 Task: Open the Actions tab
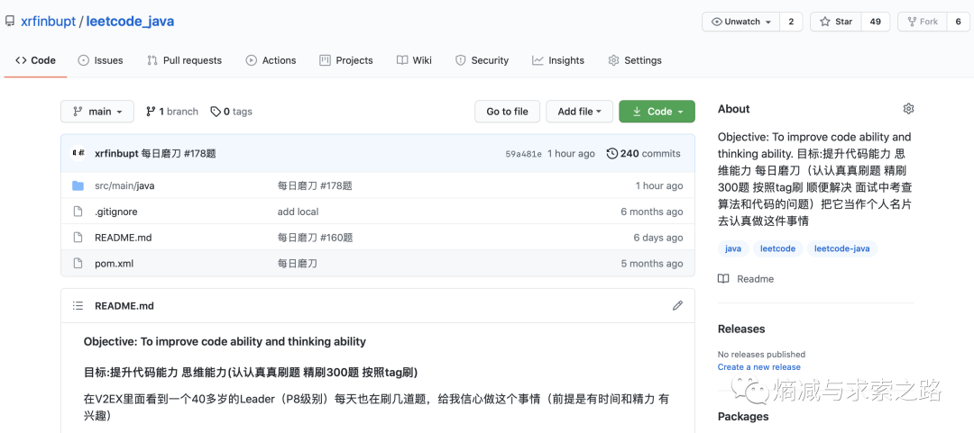[271, 60]
